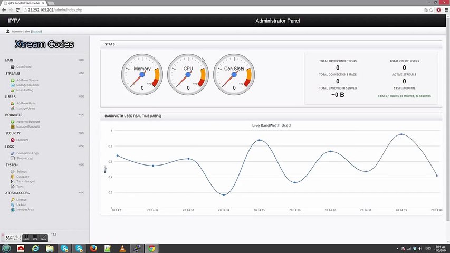450x253 pixels.
Task: Open Stream Logs under Logs
Action: [25, 158]
